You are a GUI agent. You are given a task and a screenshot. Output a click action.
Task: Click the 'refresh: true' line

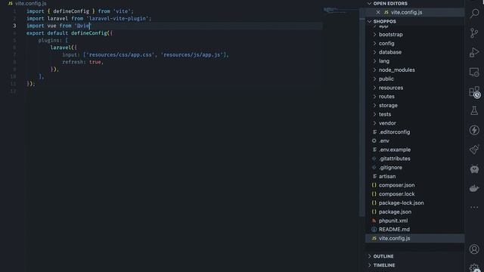[x=82, y=62]
